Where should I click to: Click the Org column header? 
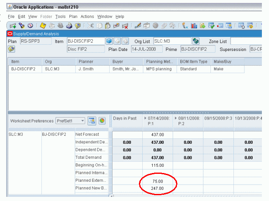pyautogui.click(x=59, y=62)
